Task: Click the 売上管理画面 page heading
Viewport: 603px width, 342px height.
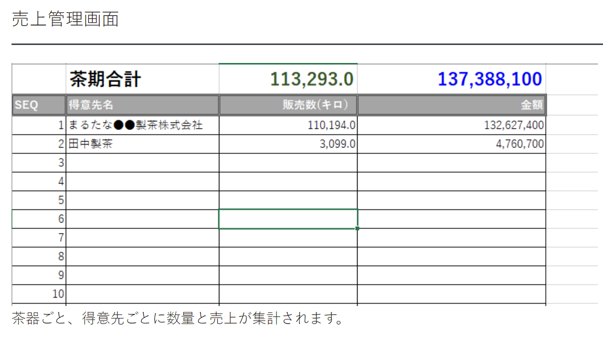Action: click(65, 19)
